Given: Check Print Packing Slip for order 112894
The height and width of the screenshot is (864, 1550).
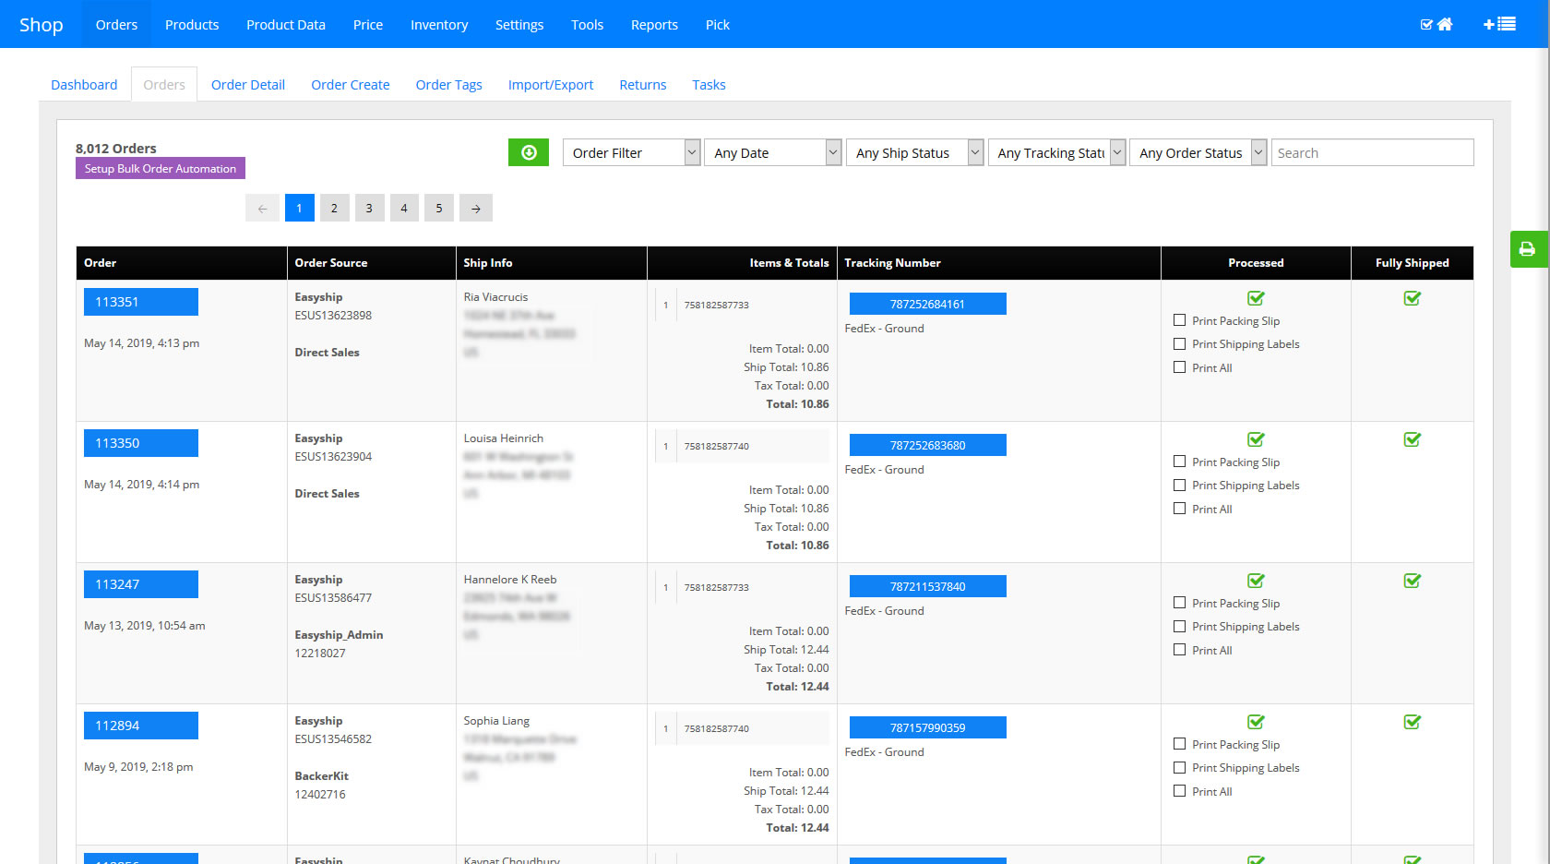Looking at the screenshot, I should (x=1179, y=744).
